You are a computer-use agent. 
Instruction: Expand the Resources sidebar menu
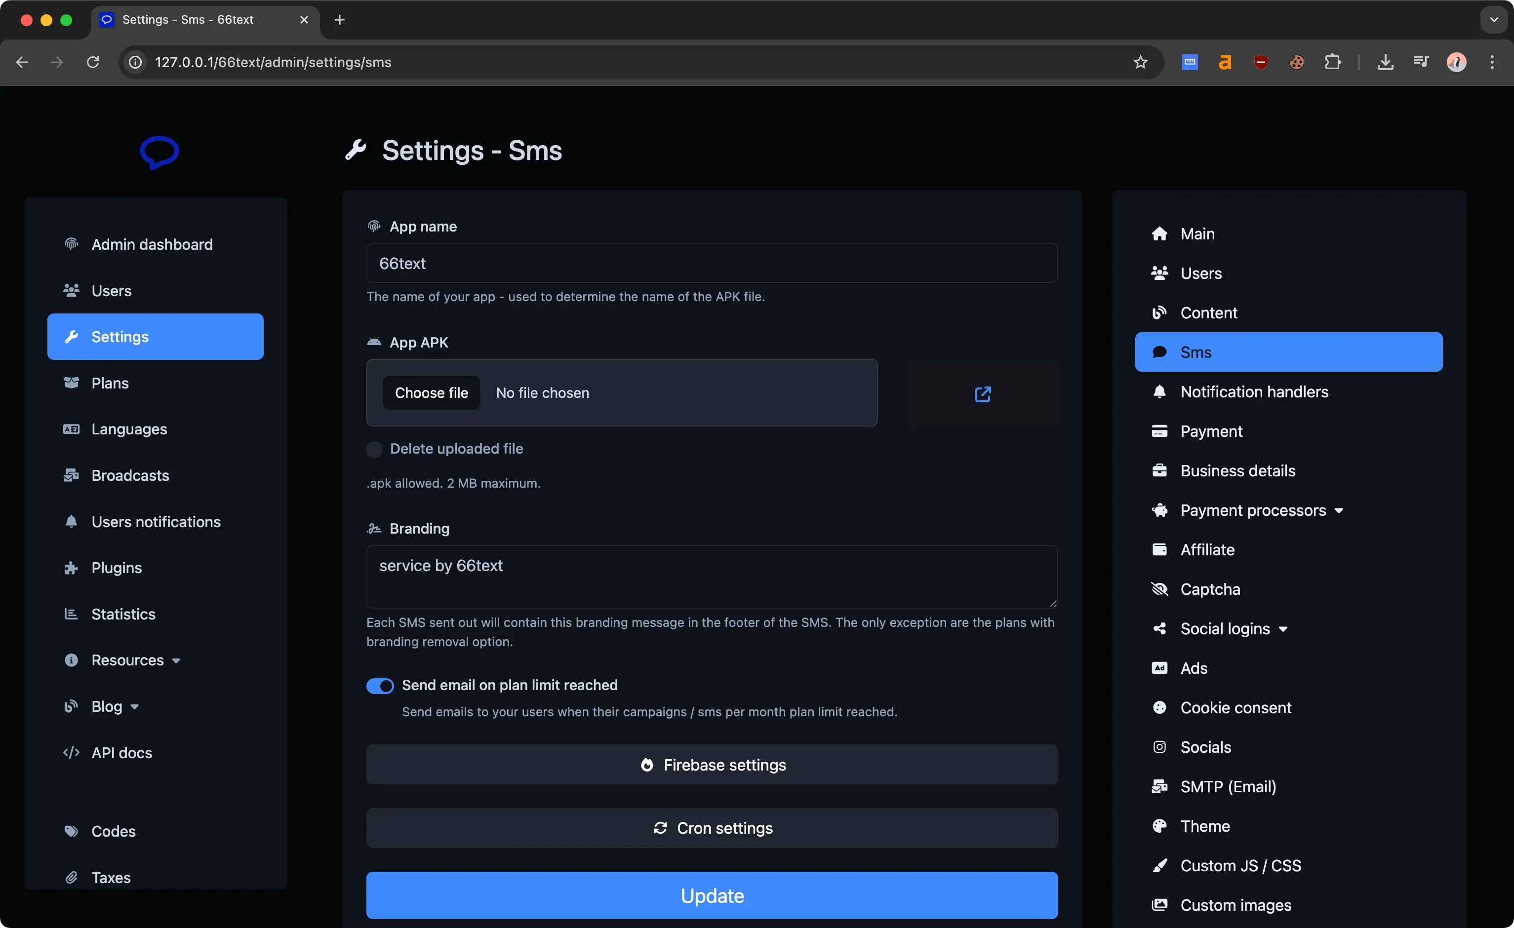click(128, 660)
